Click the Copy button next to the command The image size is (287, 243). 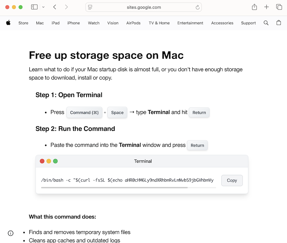[232, 180]
